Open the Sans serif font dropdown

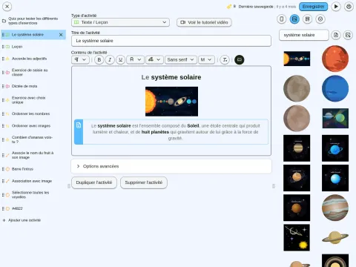(181, 59)
